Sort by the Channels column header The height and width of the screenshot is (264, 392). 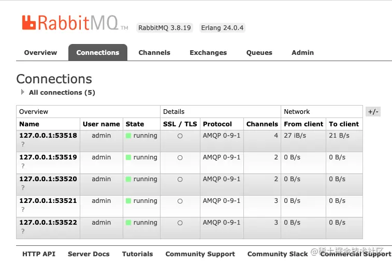coord(262,124)
